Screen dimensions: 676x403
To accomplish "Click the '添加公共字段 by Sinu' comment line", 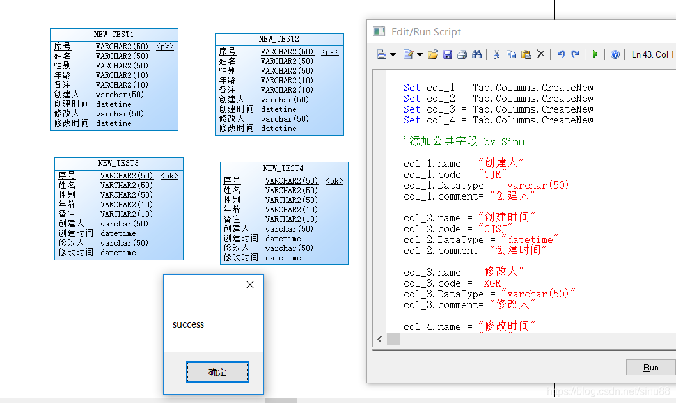I will point(464,141).
